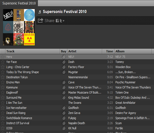Screen dimensions: 154x133
Task: Click the blue vinyl disc cover thumbnail
Action: pyautogui.click(x=29, y=15)
